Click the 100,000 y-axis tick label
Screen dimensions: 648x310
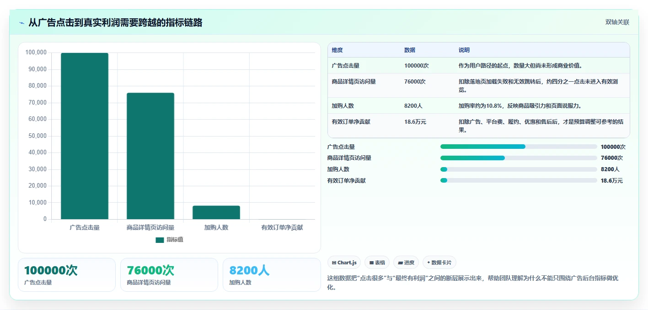click(36, 53)
